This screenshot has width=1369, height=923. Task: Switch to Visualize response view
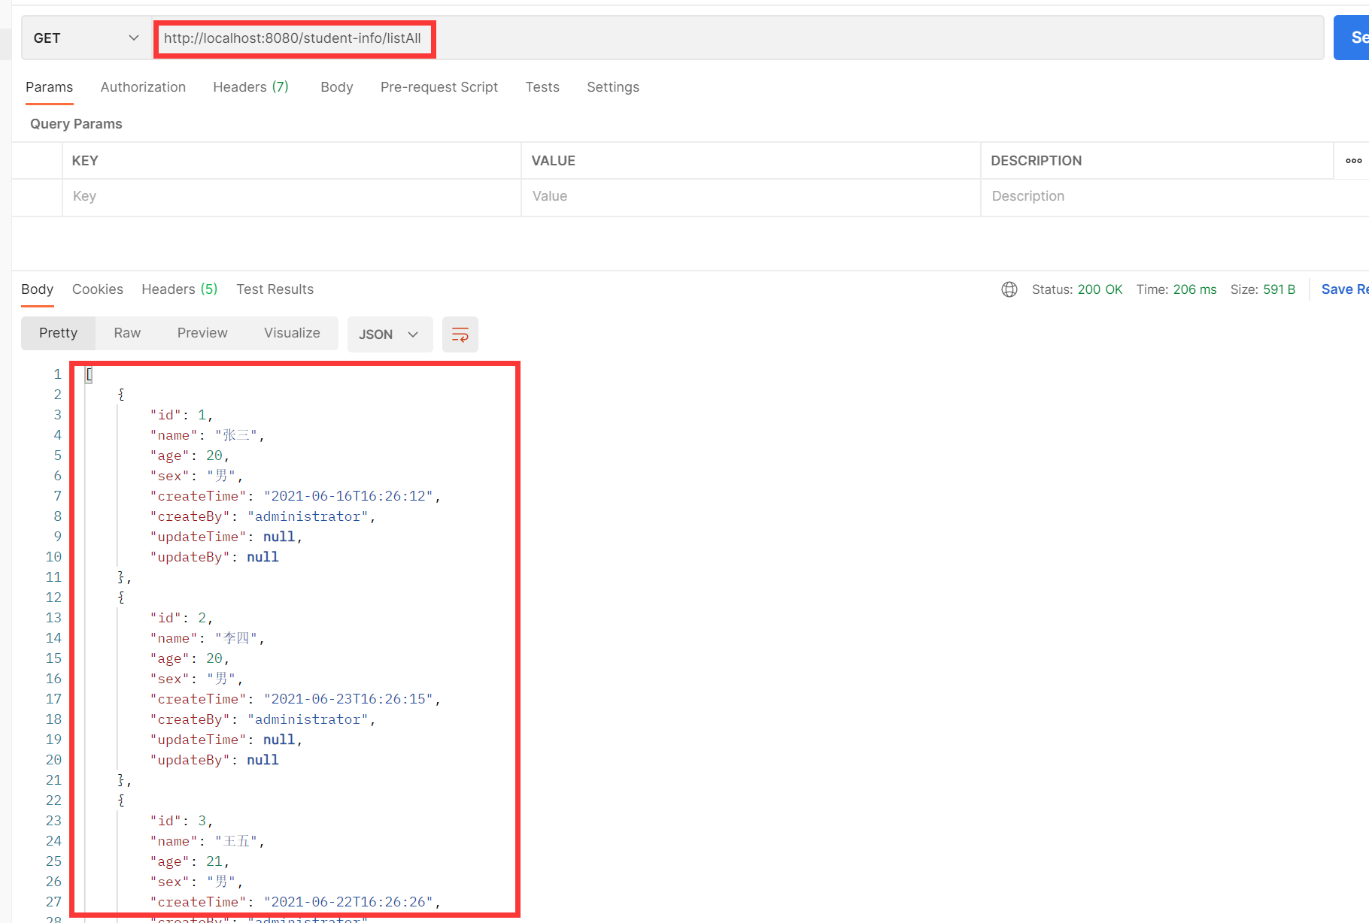pos(292,333)
